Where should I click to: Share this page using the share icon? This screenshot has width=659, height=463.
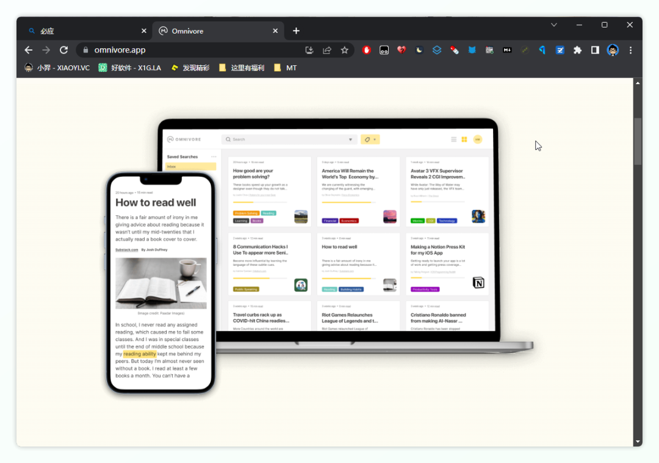click(x=327, y=50)
